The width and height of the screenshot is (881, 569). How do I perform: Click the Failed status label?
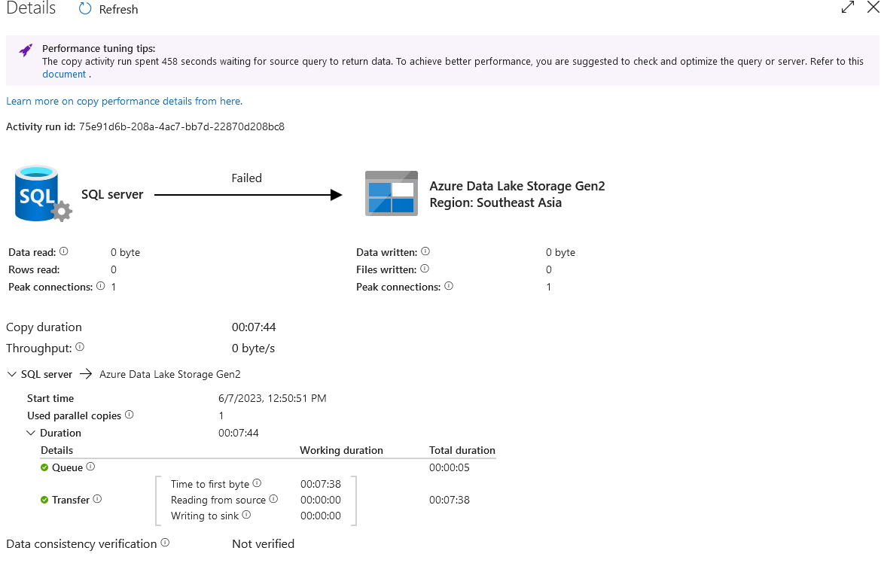(247, 178)
